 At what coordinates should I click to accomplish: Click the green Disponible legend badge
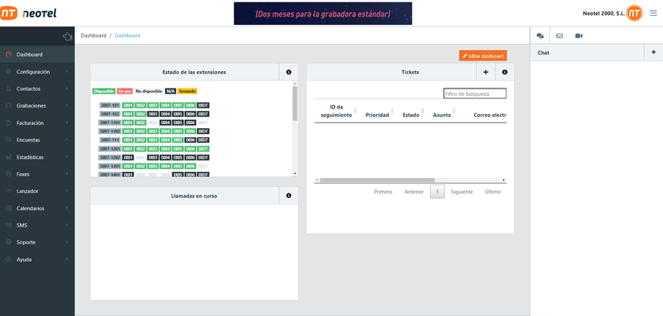104,91
